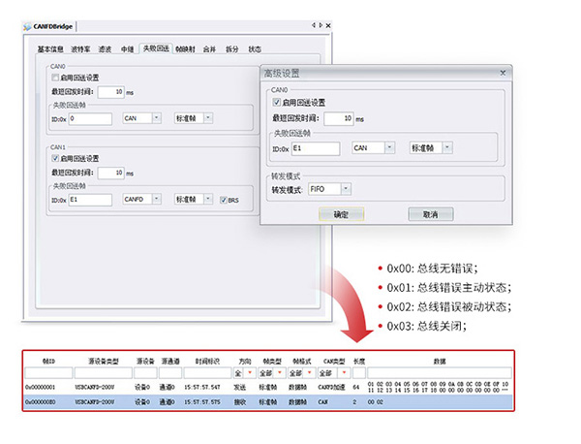The width and height of the screenshot is (581, 444).
Task: Toggle the BRS checkbox for CAN1
Action: 223,200
